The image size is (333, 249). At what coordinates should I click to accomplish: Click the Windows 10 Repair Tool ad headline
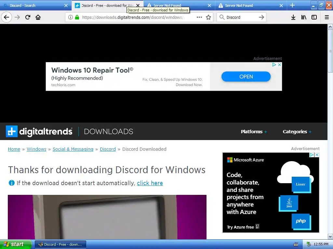coord(92,70)
